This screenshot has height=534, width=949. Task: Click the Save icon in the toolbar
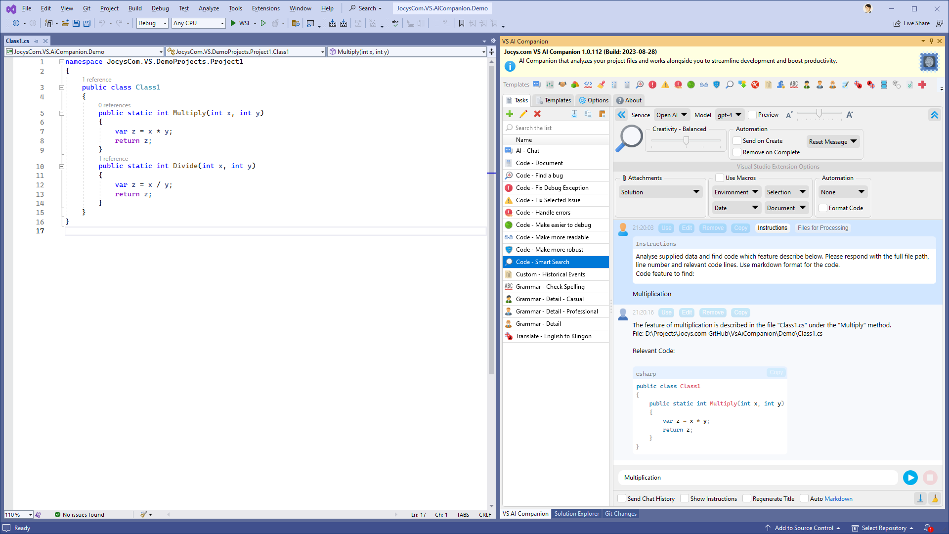76,23
